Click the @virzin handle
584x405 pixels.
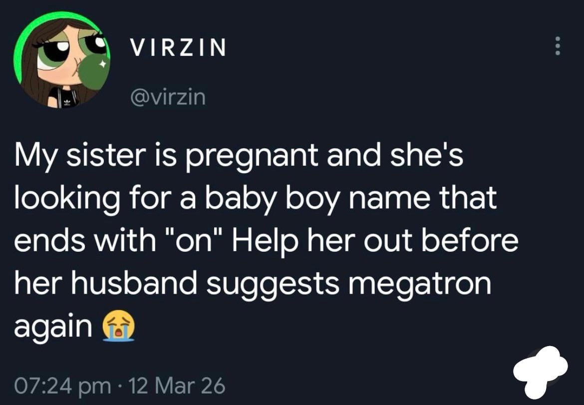167,97
